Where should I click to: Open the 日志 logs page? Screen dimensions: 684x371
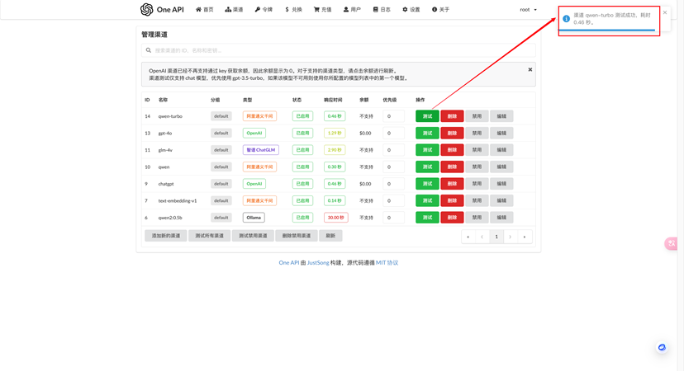point(382,10)
